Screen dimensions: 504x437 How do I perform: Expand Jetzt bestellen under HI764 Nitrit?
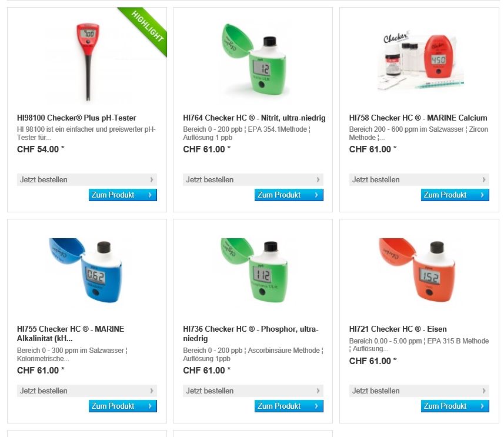253,180
